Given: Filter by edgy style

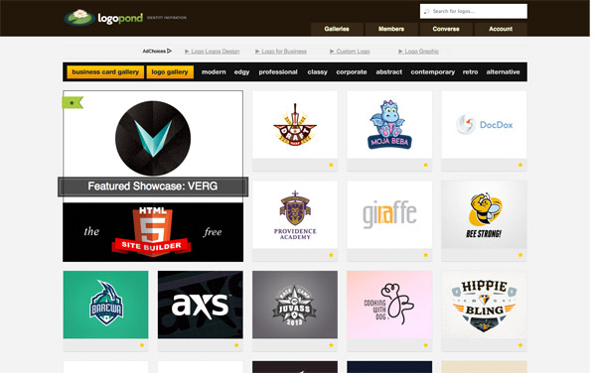Looking at the screenshot, I should tap(241, 72).
